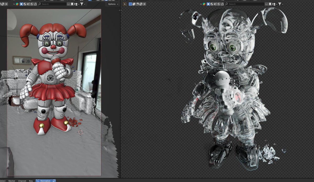Choose the Subtract selection mode icon in right header
This screenshot has height=182, width=314.
tap(137, 4)
